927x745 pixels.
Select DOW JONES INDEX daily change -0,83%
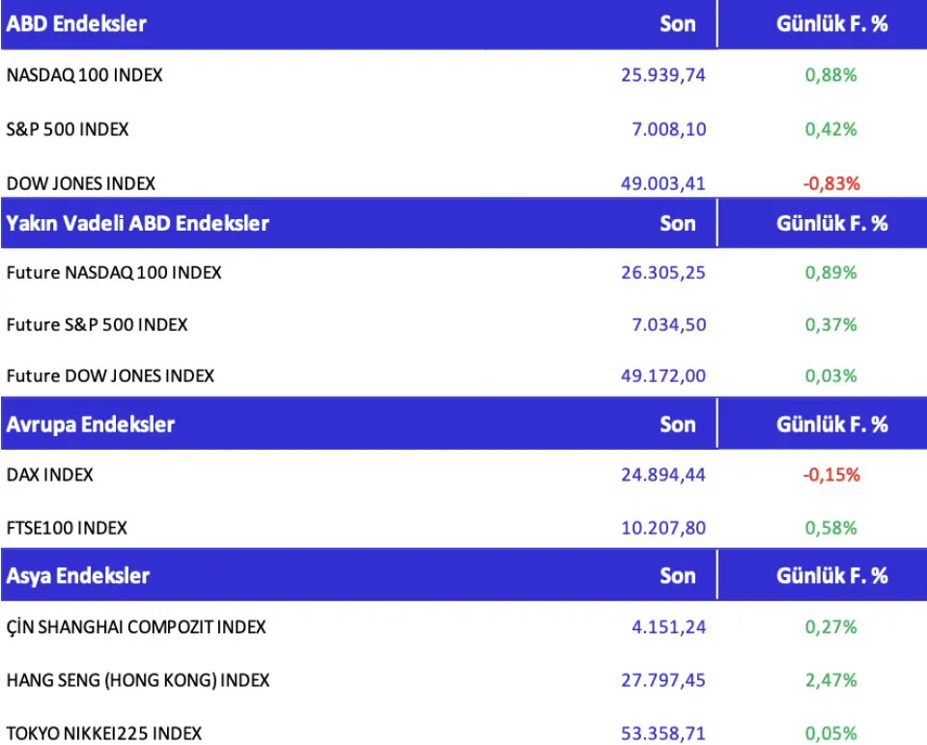point(830,183)
